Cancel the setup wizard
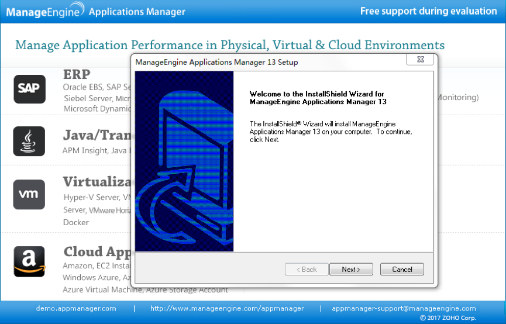Viewport: 506px width, 324px height. [x=402, y=270]
